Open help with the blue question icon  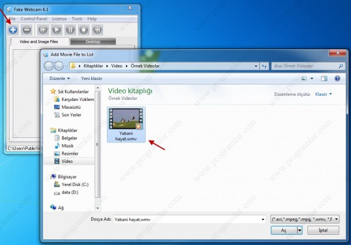tap(337, 78)
